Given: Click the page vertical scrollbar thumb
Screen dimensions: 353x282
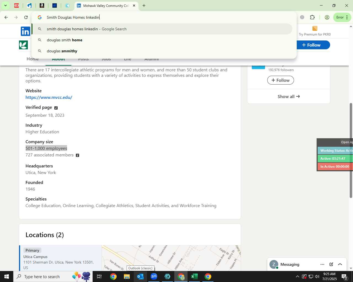Looking at the screenshot, I should 351,150.
